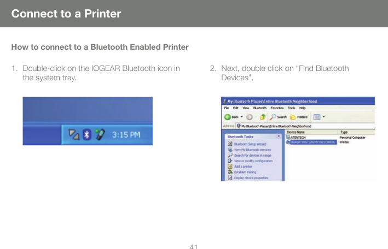The image size is (388, 249).
Task: Click the Display device properties icon
Action: (230, 177)
